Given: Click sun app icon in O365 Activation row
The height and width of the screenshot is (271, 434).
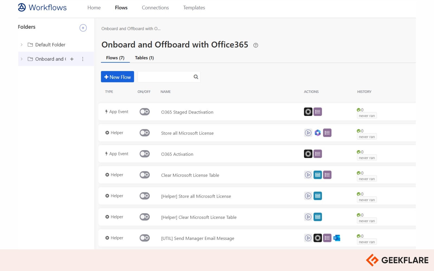Looking at the screenshot, I should click(x=308, y=154).
